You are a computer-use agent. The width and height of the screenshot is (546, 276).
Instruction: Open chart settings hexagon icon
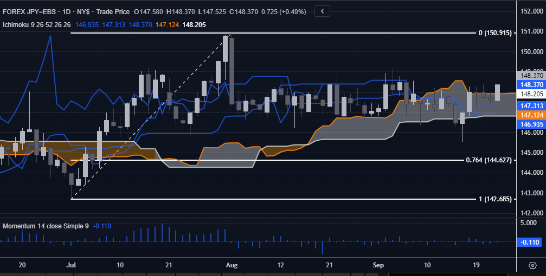(532, 265)
